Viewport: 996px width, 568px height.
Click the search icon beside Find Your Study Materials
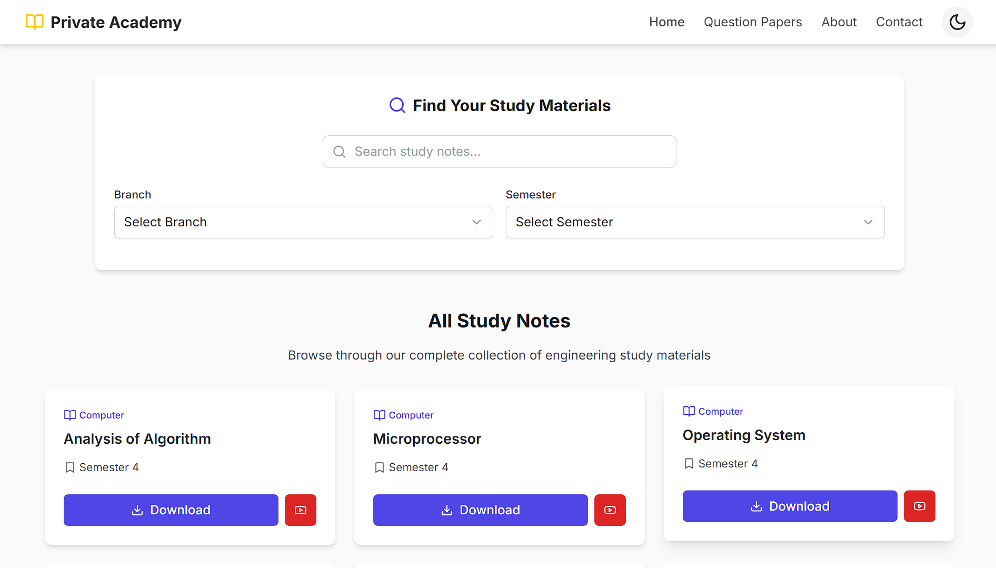[x=397, y=105]
